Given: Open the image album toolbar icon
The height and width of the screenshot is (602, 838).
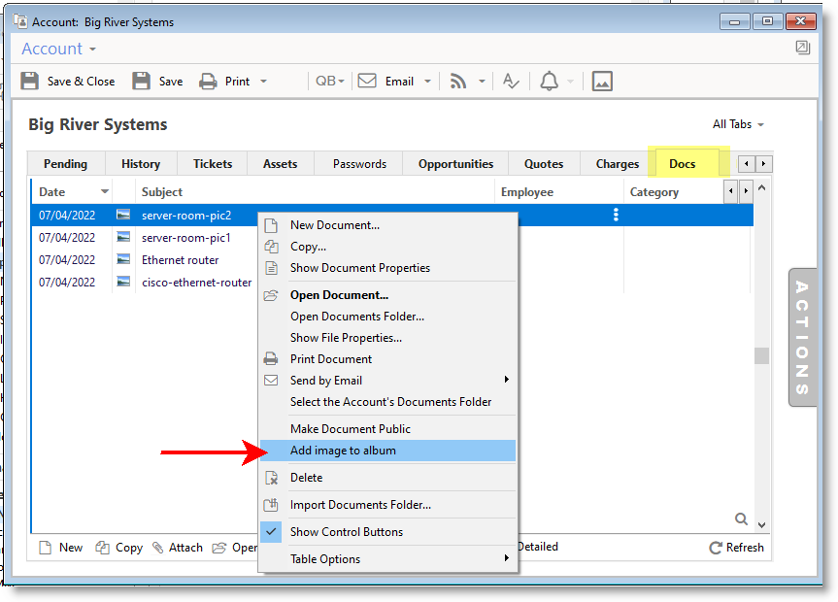Looking at the screenshot, I should [x=602, y=82].
